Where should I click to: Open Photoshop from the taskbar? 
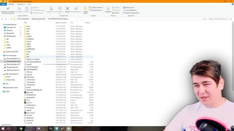pyautogui.click(x=27, y=129)
